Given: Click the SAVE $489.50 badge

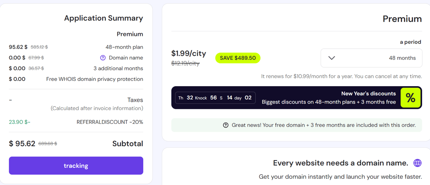Looking at the screenshot, I should (x=238, y=58).
